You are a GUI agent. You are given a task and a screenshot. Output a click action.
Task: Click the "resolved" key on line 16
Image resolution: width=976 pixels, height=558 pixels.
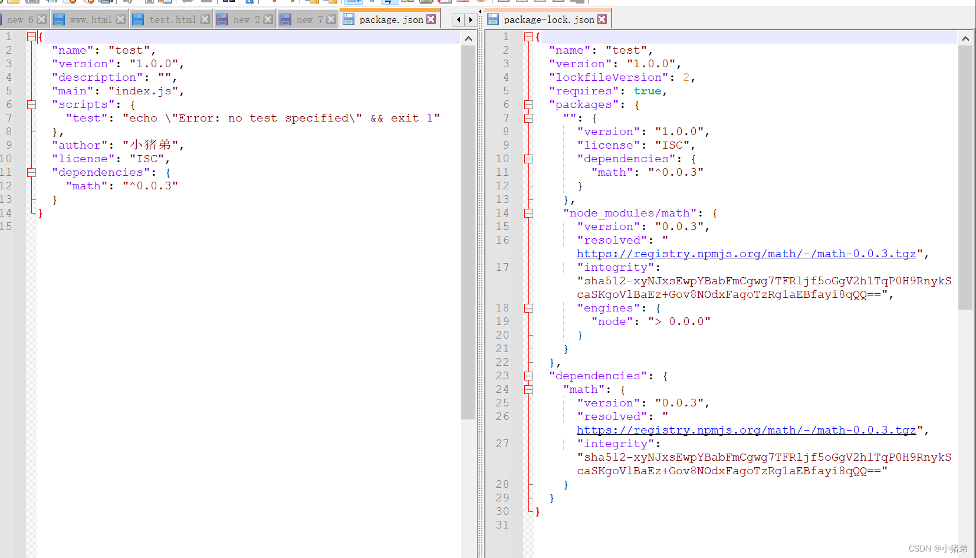612,240
